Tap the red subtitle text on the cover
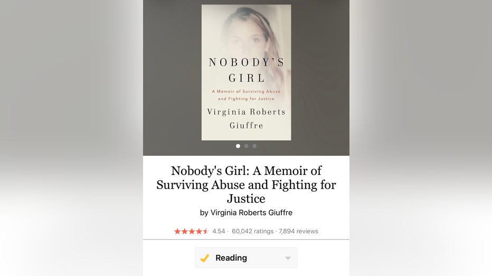 click(x=247, y=95)
